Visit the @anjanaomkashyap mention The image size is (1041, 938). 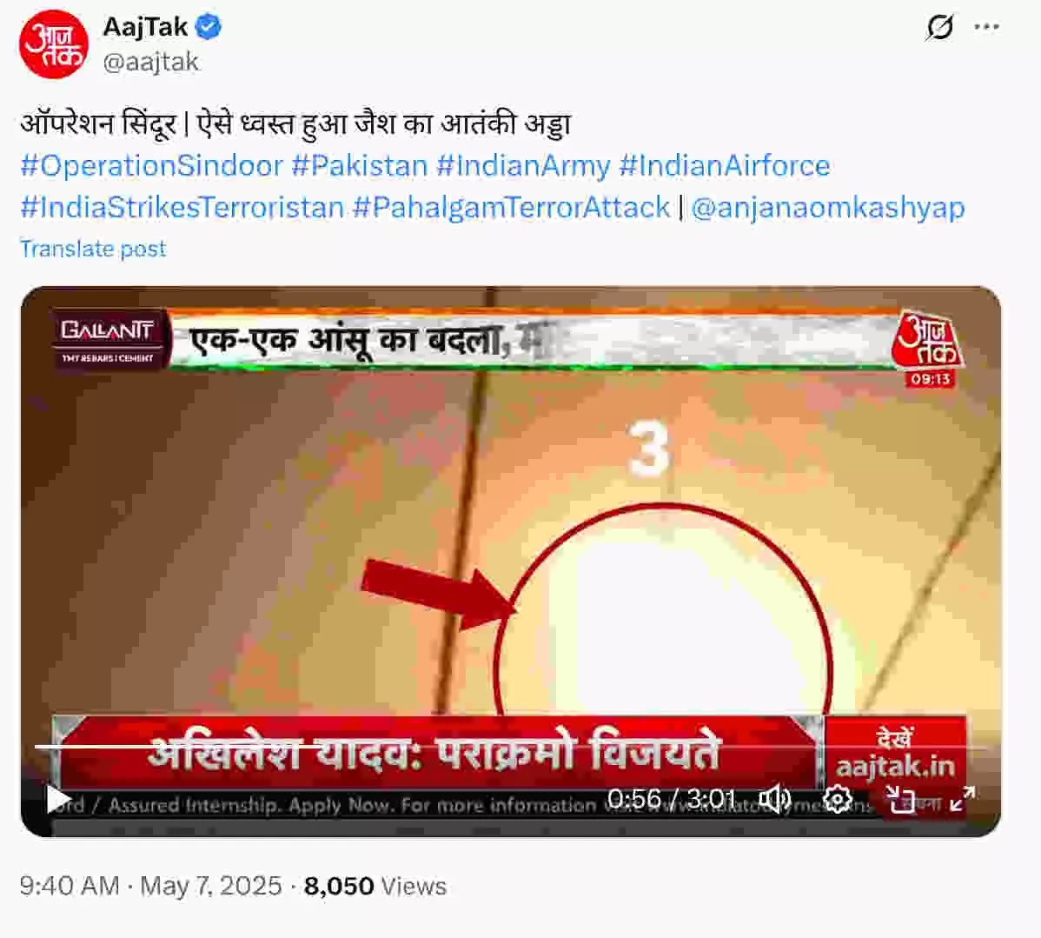coord(828,207)
